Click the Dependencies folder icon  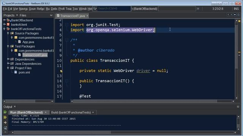12,59
